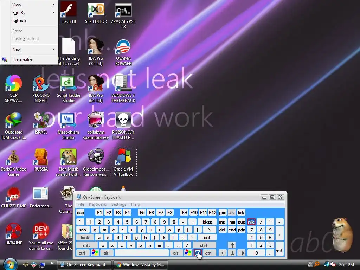Open the Settings menu of On-Screen Keyboard

pyautogui.click(x=119, y=204)
